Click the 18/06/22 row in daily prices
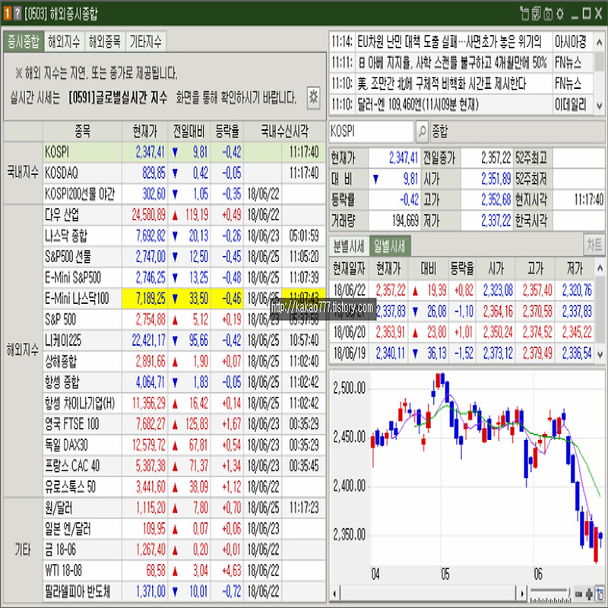 [x=462, y=290]
